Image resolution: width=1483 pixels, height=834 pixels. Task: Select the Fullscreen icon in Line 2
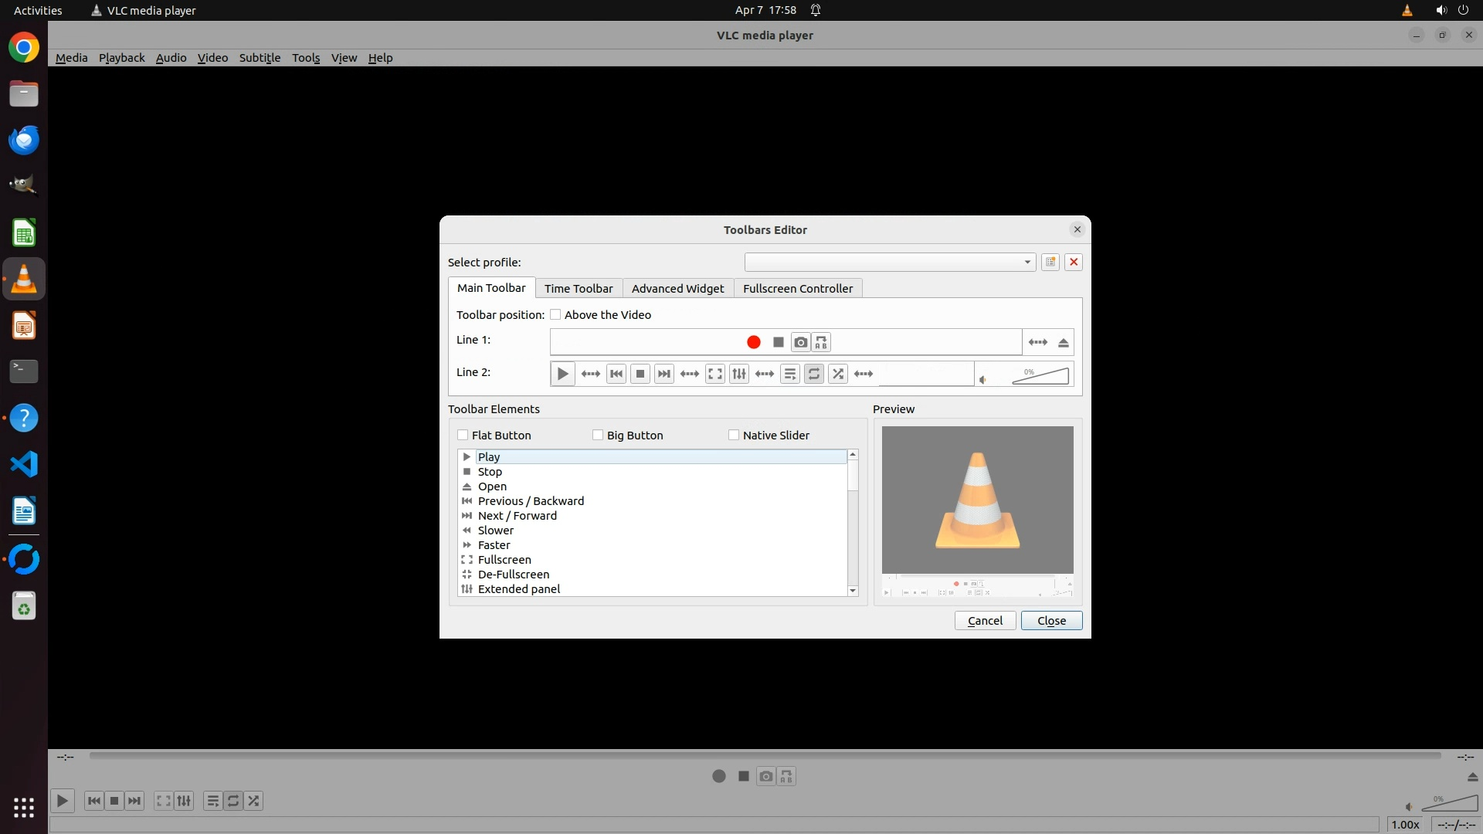tap(715, 374)
